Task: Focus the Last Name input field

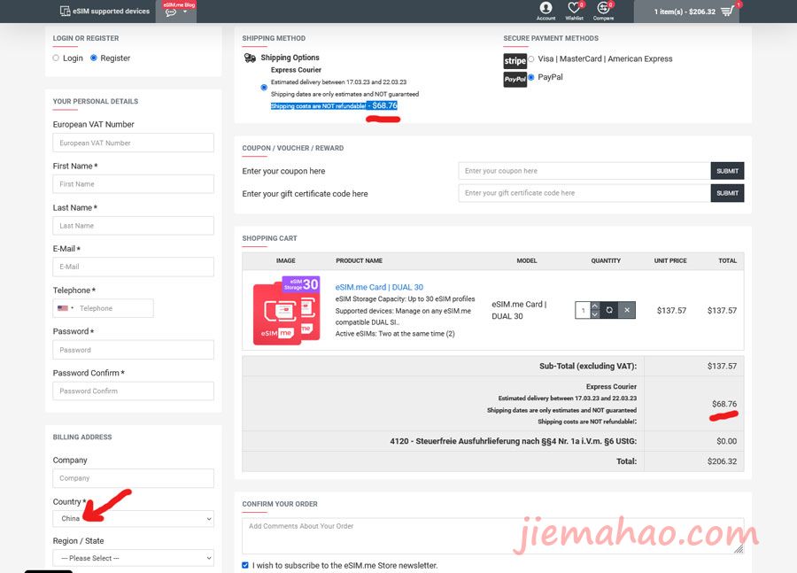Action: coord(133,226)
